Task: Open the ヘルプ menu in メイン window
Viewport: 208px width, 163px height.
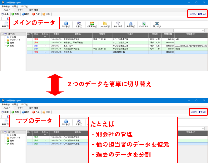Action: 25,7
